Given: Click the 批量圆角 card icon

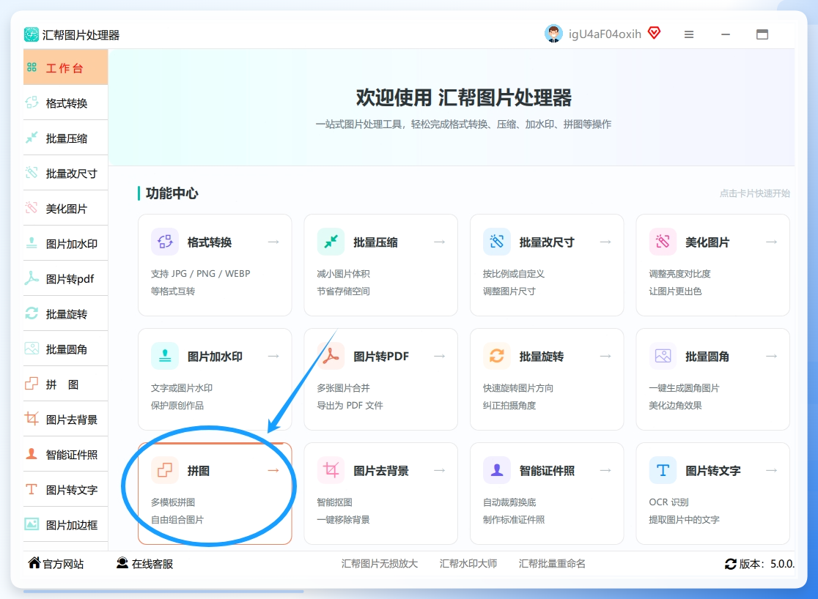Looking at the screenshot, I should tap(663, 356).
